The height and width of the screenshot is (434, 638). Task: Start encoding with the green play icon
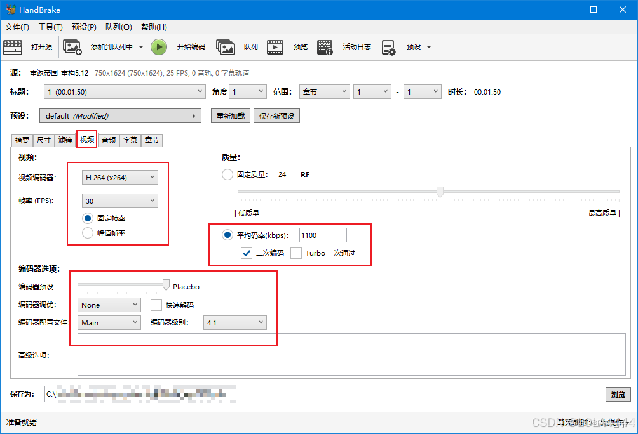[x=159, y=47]
